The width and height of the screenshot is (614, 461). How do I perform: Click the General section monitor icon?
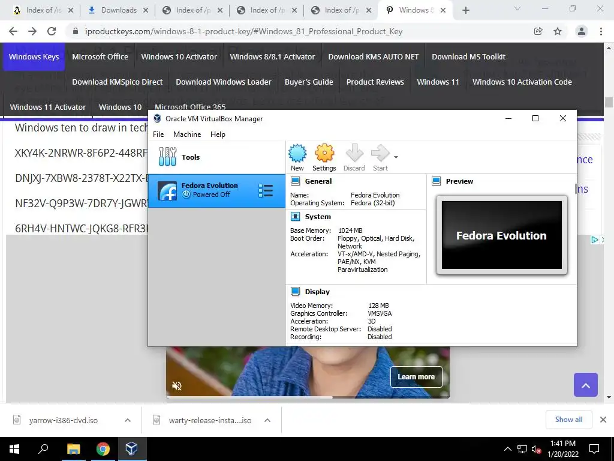click(x=295, y=181)
